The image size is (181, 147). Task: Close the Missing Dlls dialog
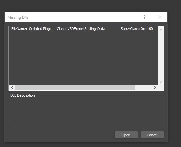tap(160, 17)
